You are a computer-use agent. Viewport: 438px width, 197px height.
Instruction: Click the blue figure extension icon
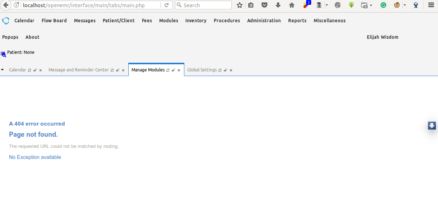click(x=416, y=5)
